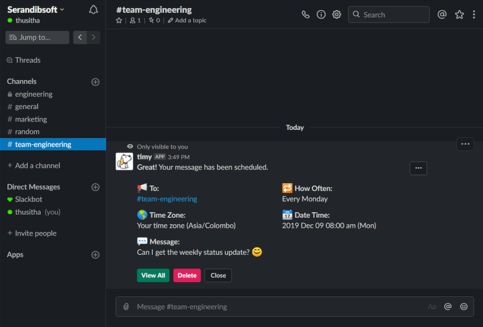Click Channels section header
The image size is (483, 327).
[x=22, y=81]
